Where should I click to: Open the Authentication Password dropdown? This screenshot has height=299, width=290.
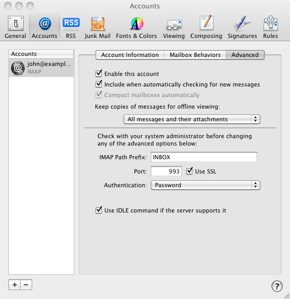(x=206, y=185)
